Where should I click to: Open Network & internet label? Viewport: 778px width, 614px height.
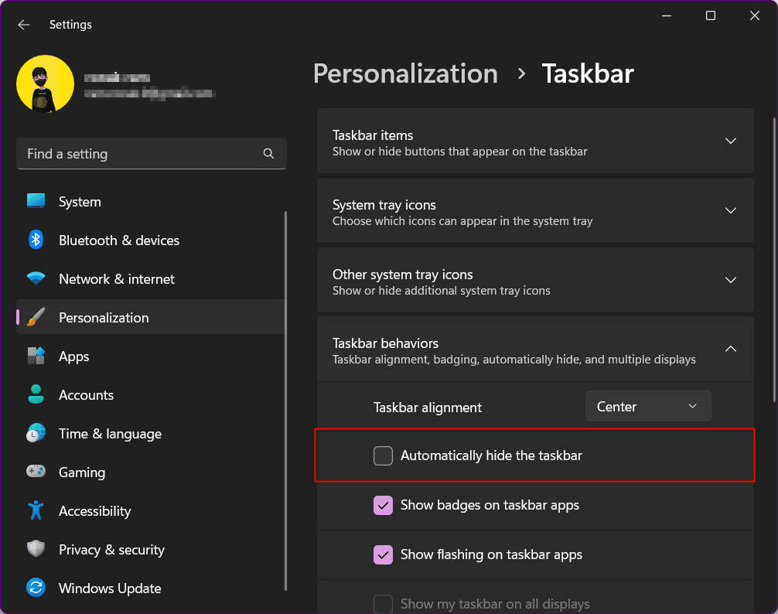(117, 279)
